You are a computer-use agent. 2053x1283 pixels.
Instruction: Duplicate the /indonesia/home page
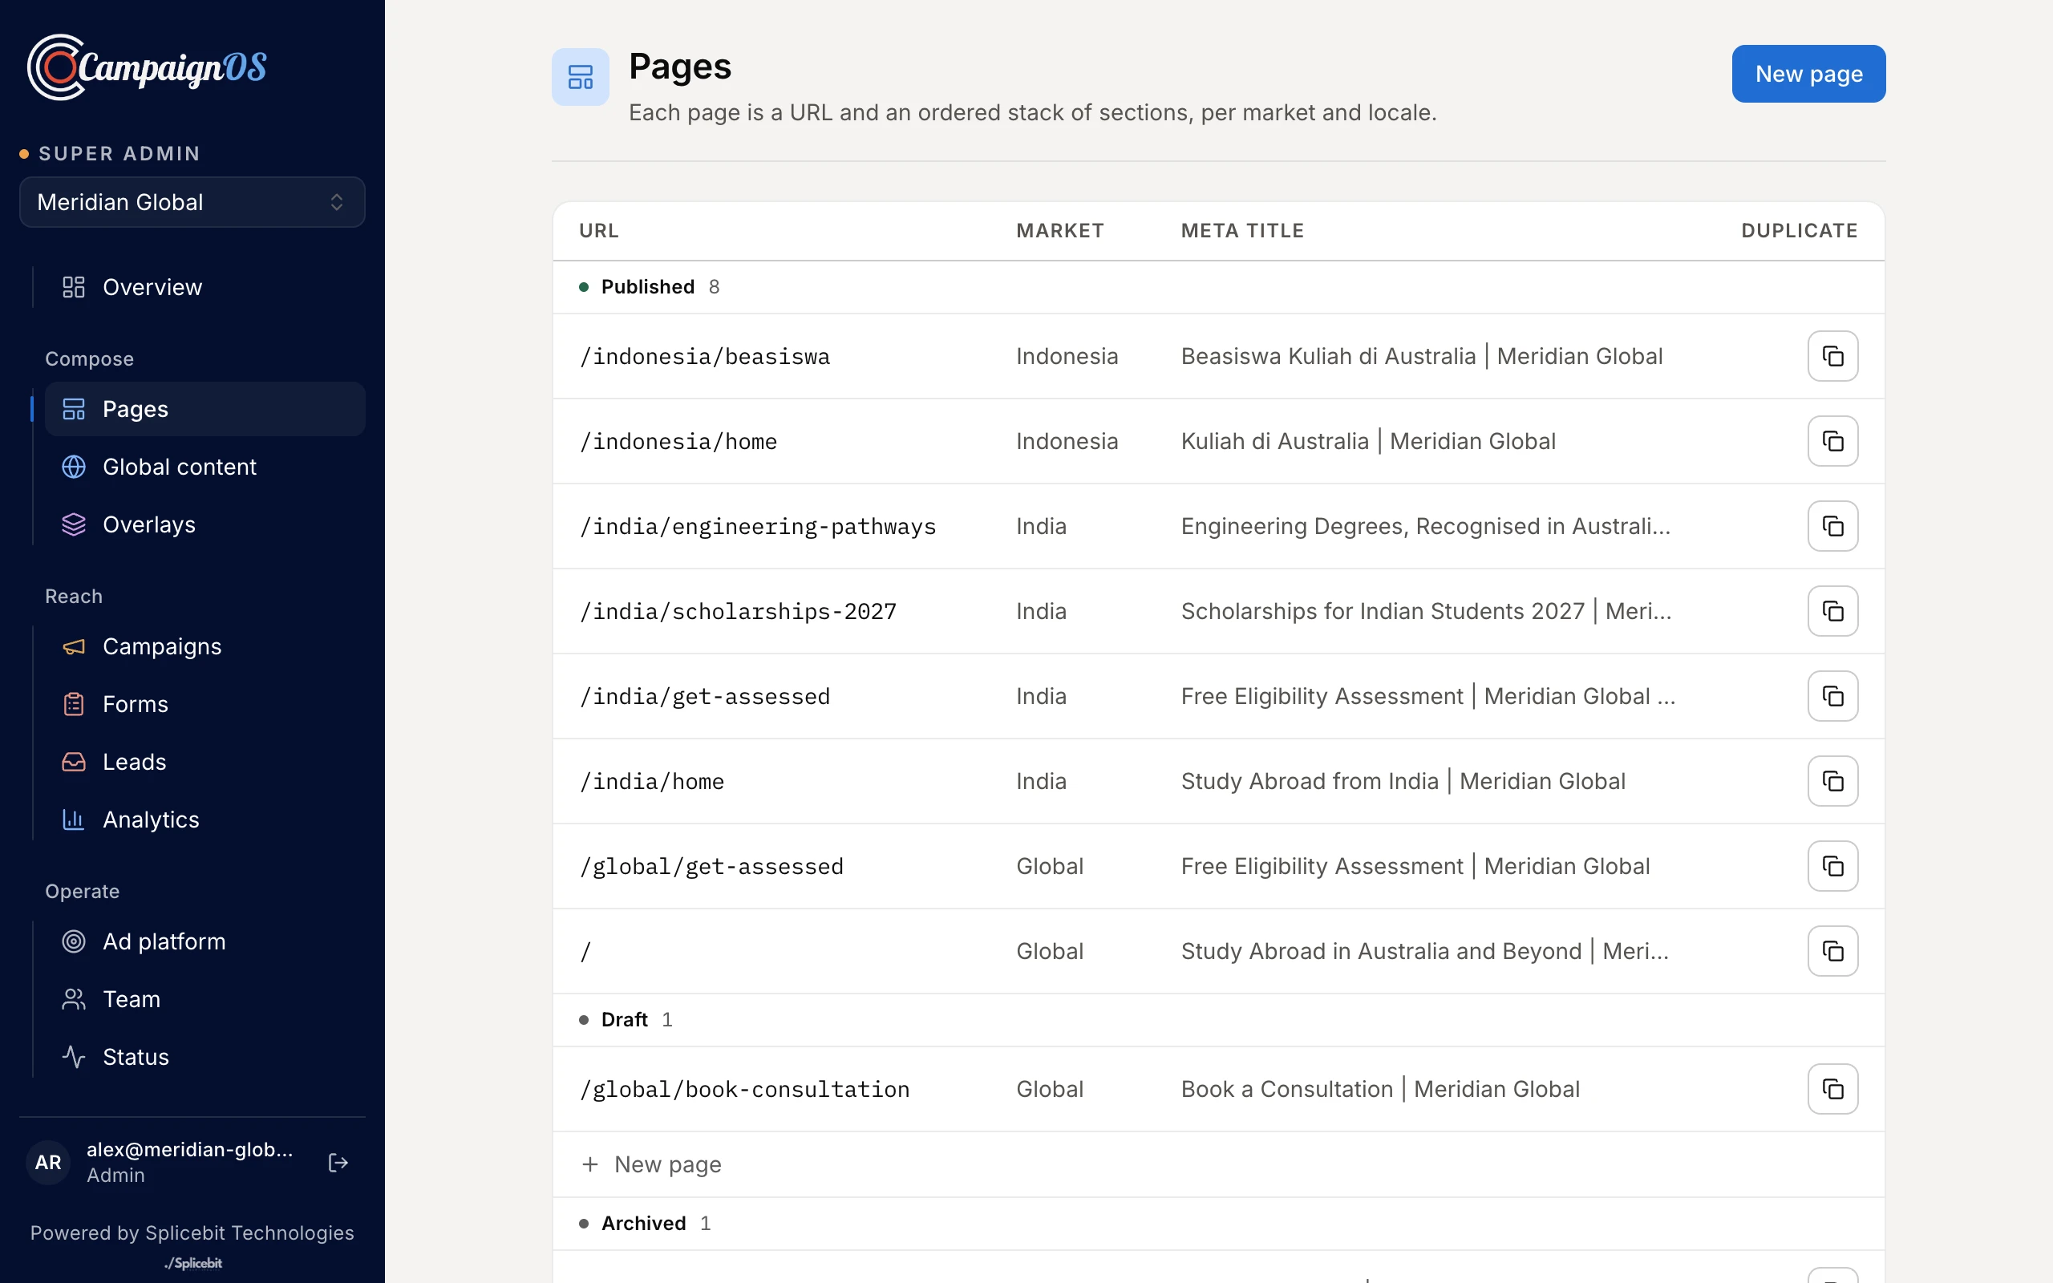1832,441
